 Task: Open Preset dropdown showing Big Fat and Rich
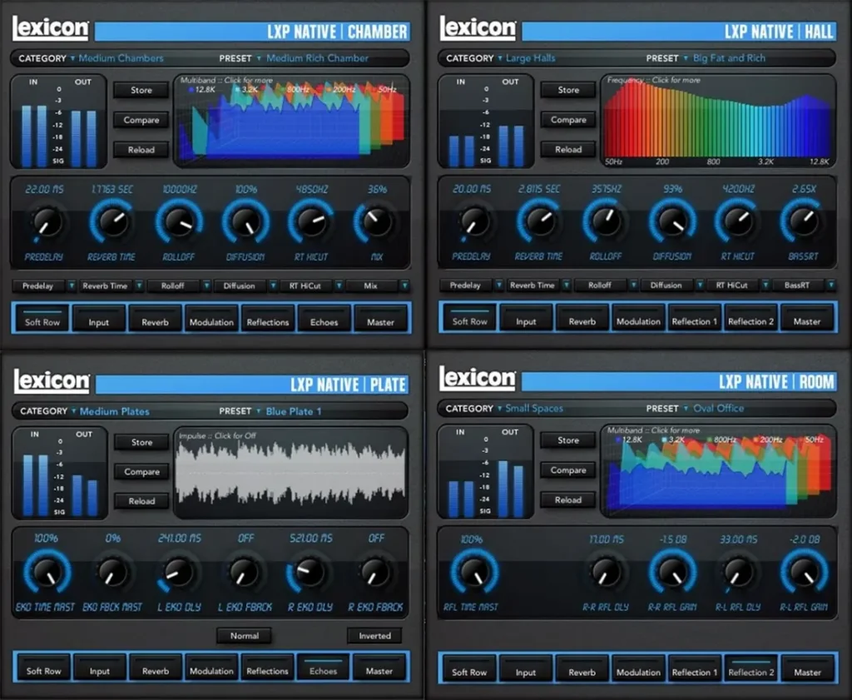706,58
